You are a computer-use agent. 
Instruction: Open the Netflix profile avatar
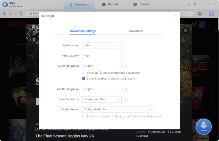(202, 24)
